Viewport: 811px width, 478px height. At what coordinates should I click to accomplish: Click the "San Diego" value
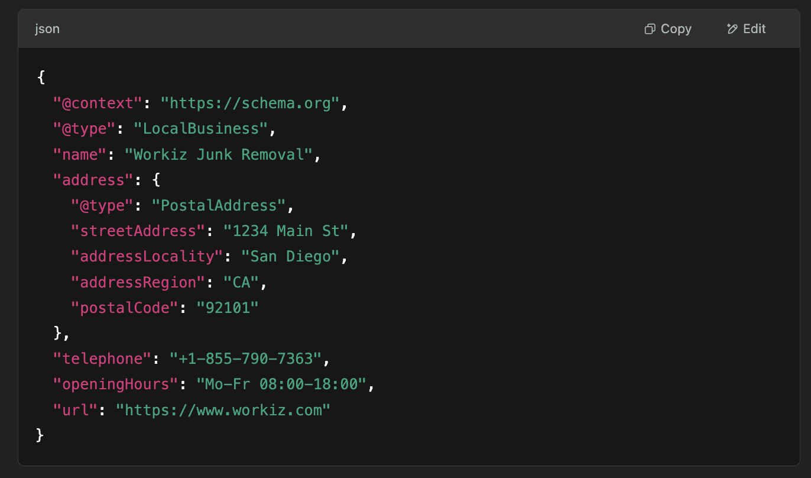290,256
